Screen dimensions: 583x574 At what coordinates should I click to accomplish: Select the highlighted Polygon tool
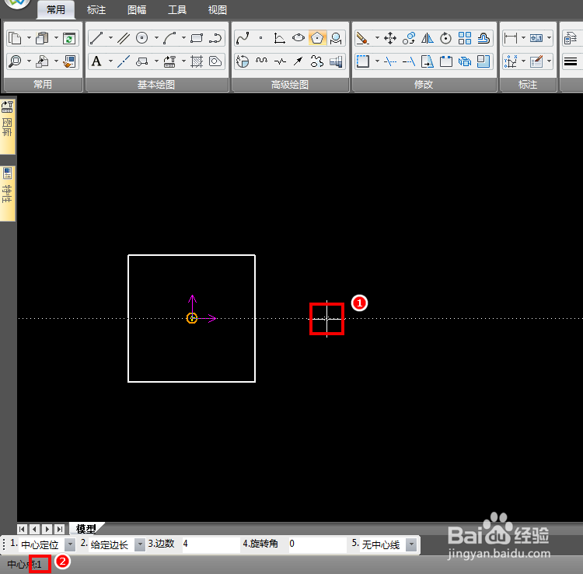(x=317, y=38)
